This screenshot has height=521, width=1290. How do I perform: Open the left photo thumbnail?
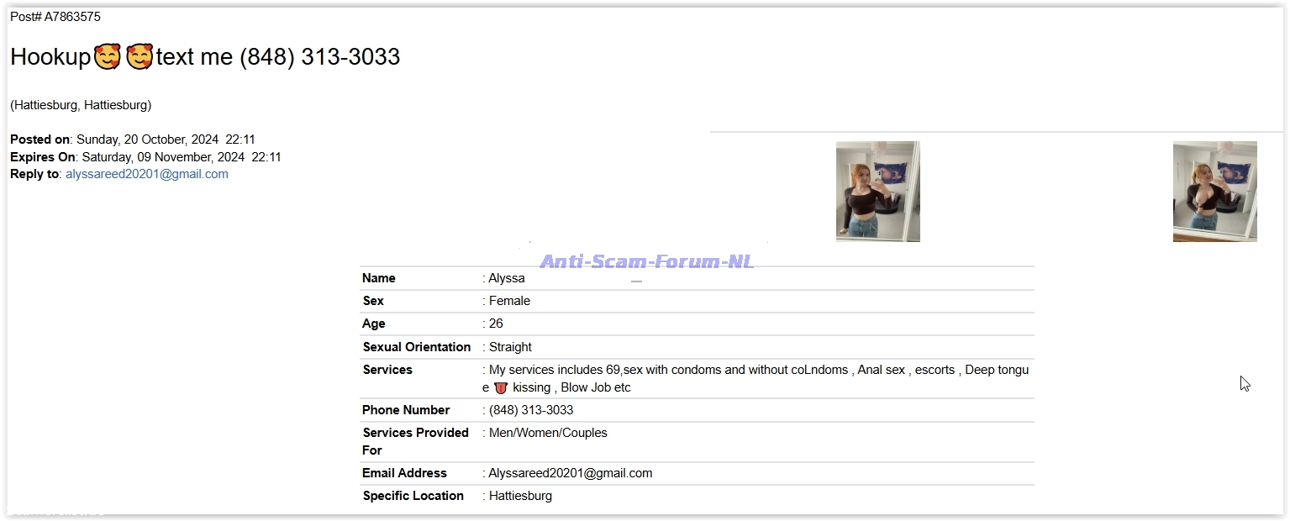tap(877, 192)
